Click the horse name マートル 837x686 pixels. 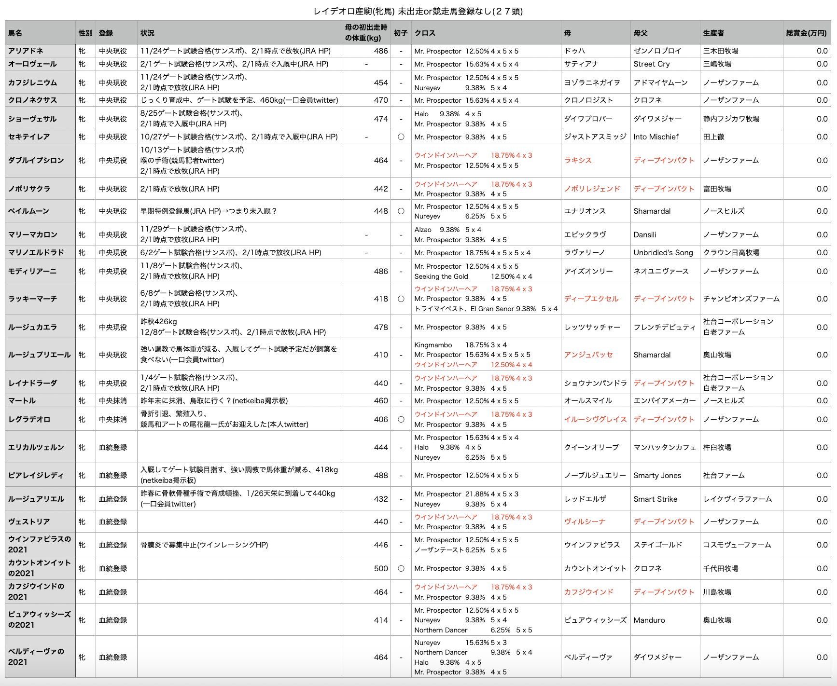pyautogui.click(x=22, y=400)
